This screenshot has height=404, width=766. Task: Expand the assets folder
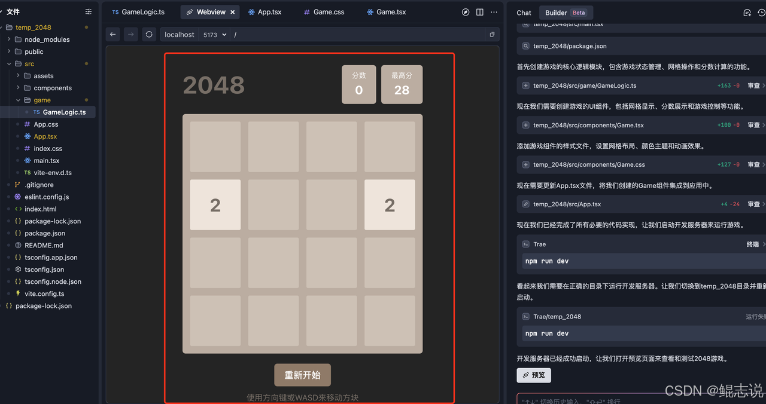43,76
